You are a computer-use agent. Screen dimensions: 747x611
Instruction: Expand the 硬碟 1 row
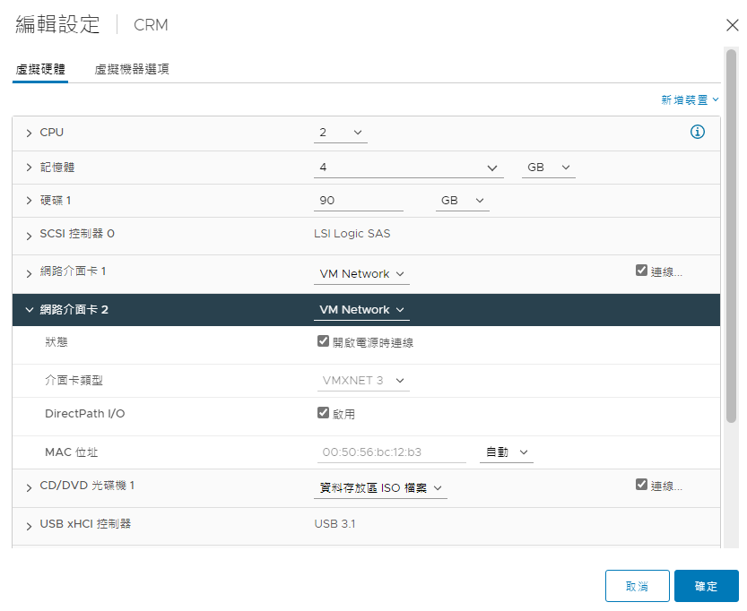coord(29,201)
